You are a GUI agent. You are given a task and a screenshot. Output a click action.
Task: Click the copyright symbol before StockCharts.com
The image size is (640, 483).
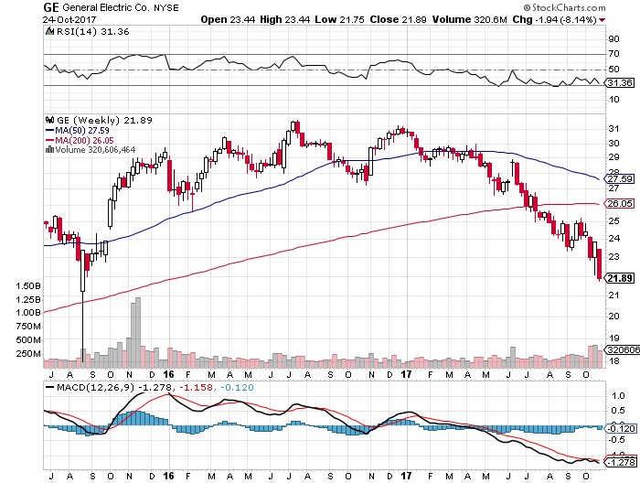tap(528, 7)
